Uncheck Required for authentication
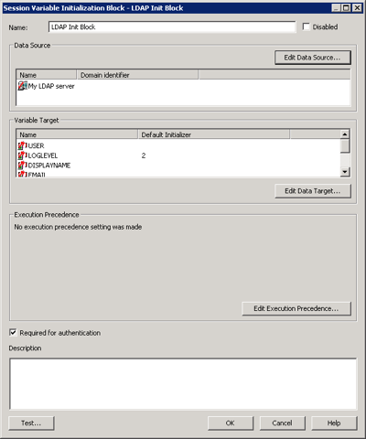366x439 pixels. (x=13, y=333)
